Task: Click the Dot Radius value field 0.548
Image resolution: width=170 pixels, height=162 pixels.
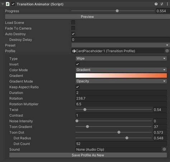Action: pos(160,138)
